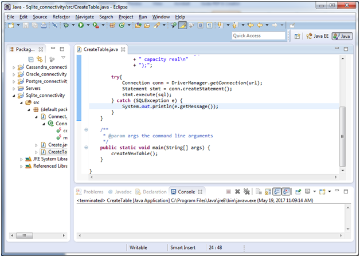This screenshot has height=257, width=360.
Task: Click the green Run button in toolbar
Action: click(x=81, y=26)
